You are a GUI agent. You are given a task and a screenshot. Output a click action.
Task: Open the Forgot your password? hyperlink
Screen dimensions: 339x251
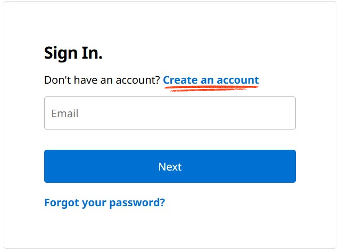pos(104,203)
